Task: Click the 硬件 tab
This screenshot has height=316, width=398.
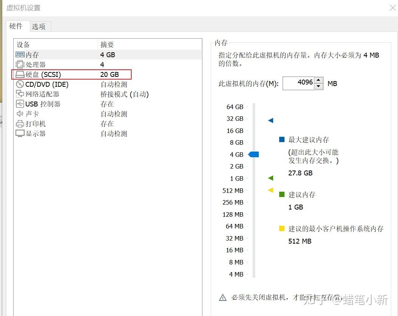Action: point(16,26)
